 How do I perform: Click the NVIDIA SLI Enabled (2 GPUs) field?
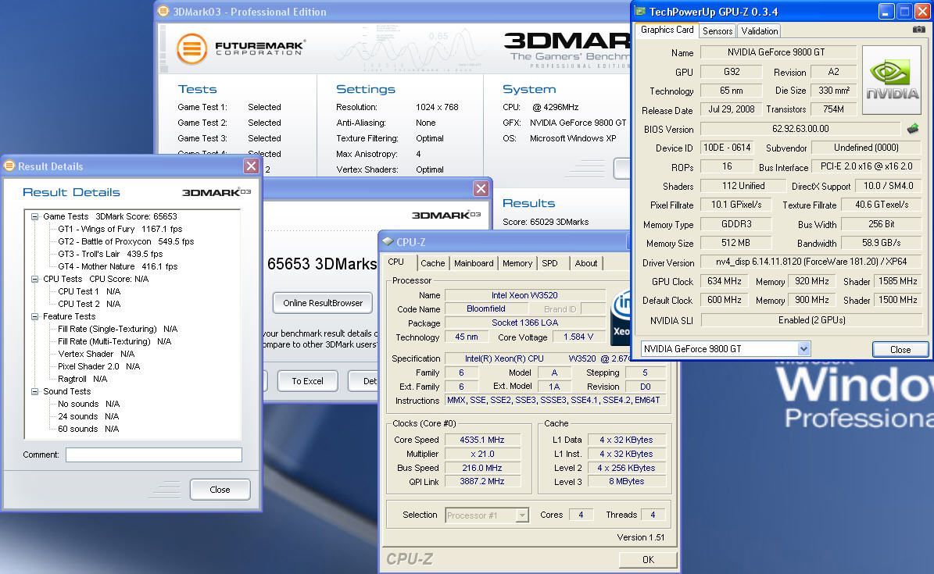tap(811, 320)
